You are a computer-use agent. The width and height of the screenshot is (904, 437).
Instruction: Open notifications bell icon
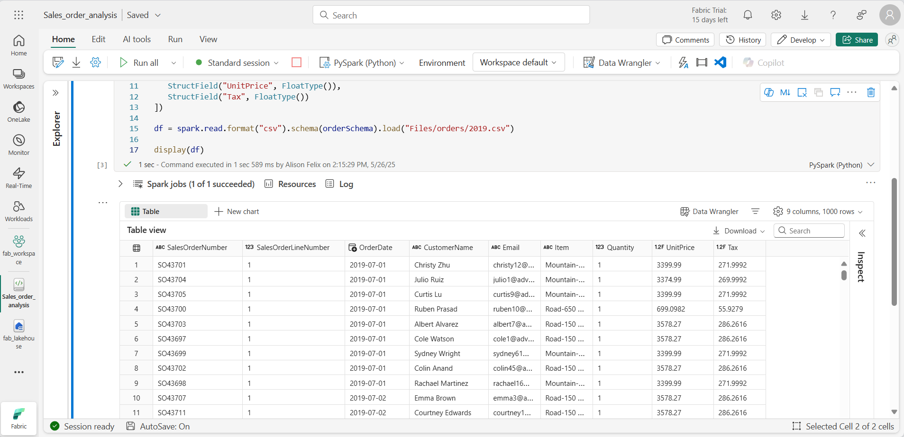pos(748,15)
